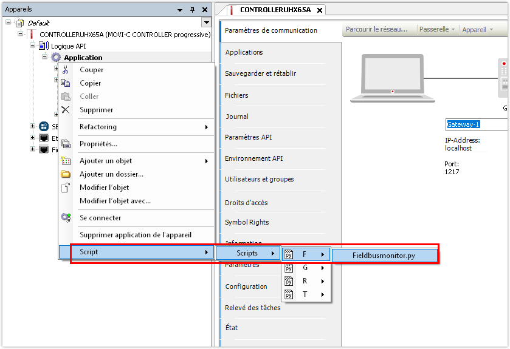
Task: Click the Ajouter un dossier folder icon
Action: (66, 174)
